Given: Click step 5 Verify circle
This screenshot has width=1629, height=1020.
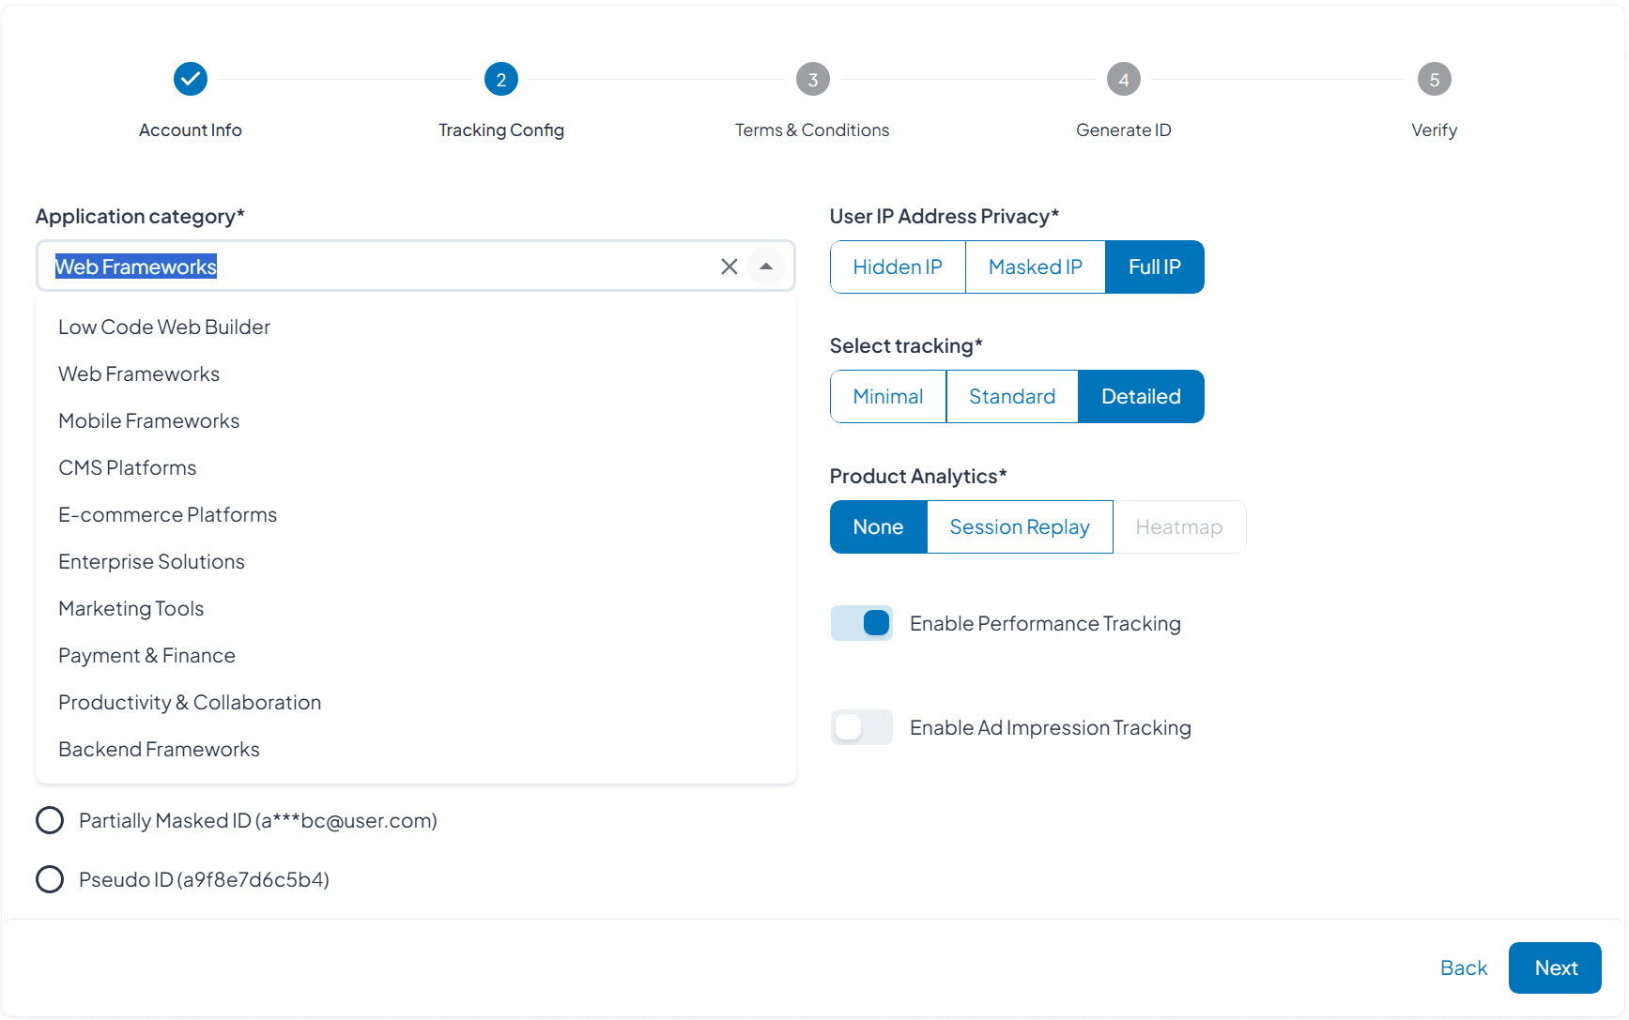Looking at the screenshot, I should pyautogui.click(x=1435, y=80).
